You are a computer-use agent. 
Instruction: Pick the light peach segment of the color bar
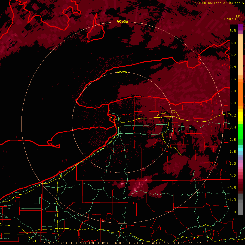point(240,56)
